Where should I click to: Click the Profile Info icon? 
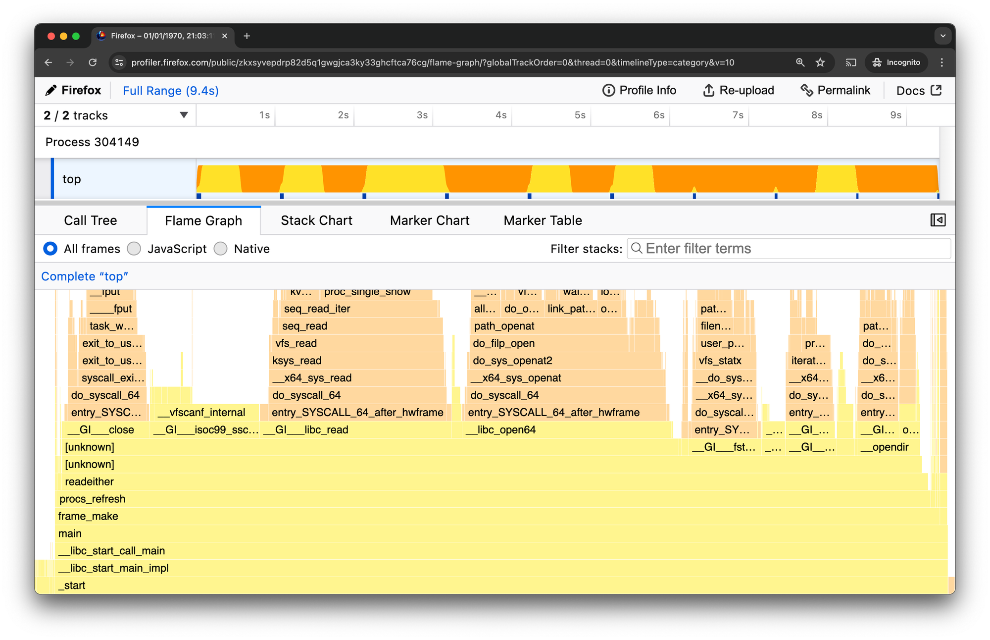point(608,90)
